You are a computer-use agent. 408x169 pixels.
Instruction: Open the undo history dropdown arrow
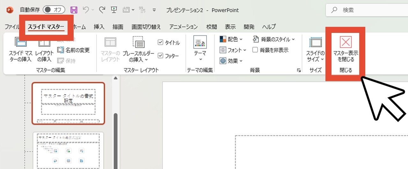[x=93, y=10]
